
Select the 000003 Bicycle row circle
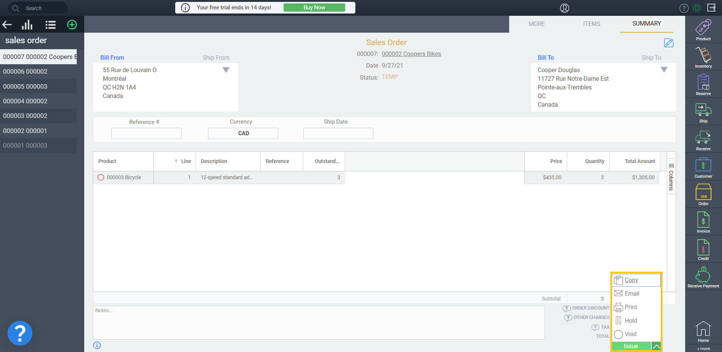[x=101, y=177]
